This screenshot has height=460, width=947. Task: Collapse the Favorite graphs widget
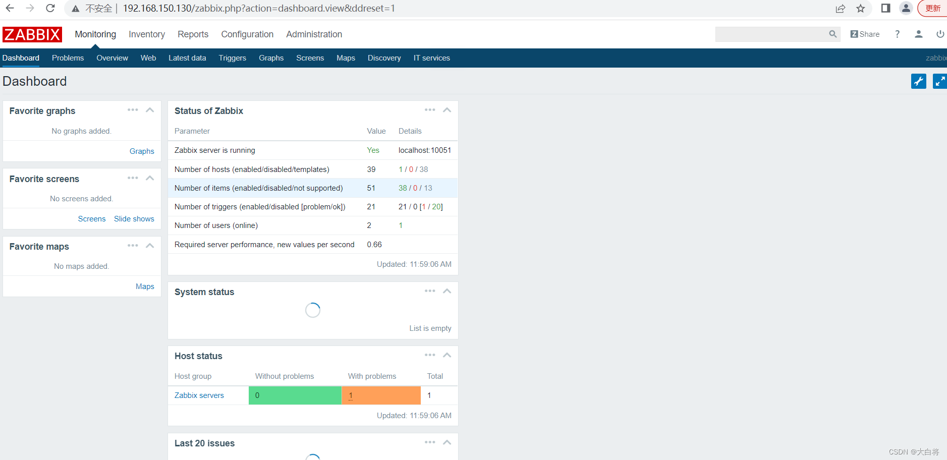pyautogui.click(x=150, y=110)
